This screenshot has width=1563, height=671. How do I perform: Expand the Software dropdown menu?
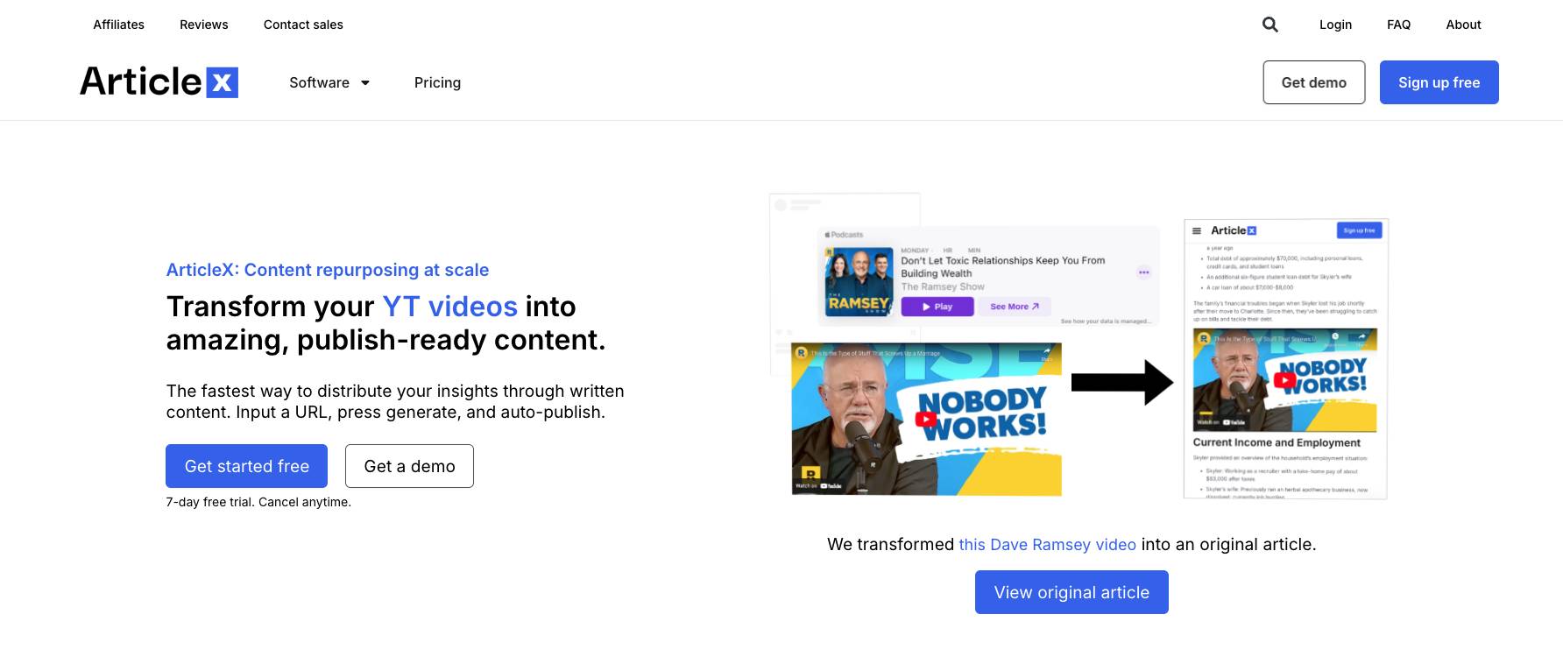point(329,82)
